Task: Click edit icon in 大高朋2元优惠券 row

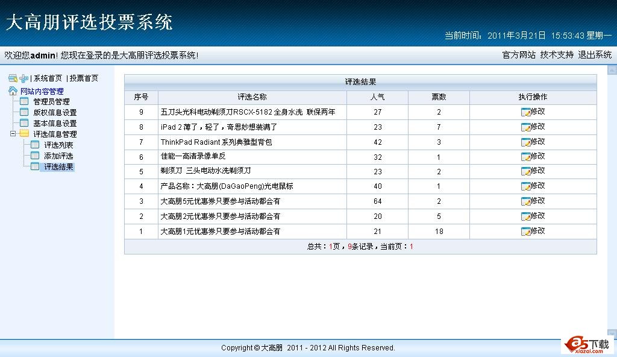Action: pos(525,216)
